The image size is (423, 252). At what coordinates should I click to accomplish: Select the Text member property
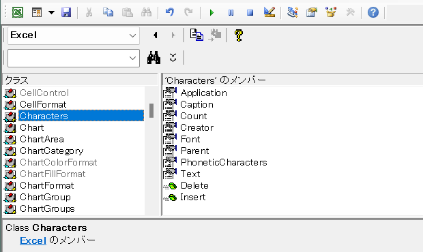click(x=190, y=174)
